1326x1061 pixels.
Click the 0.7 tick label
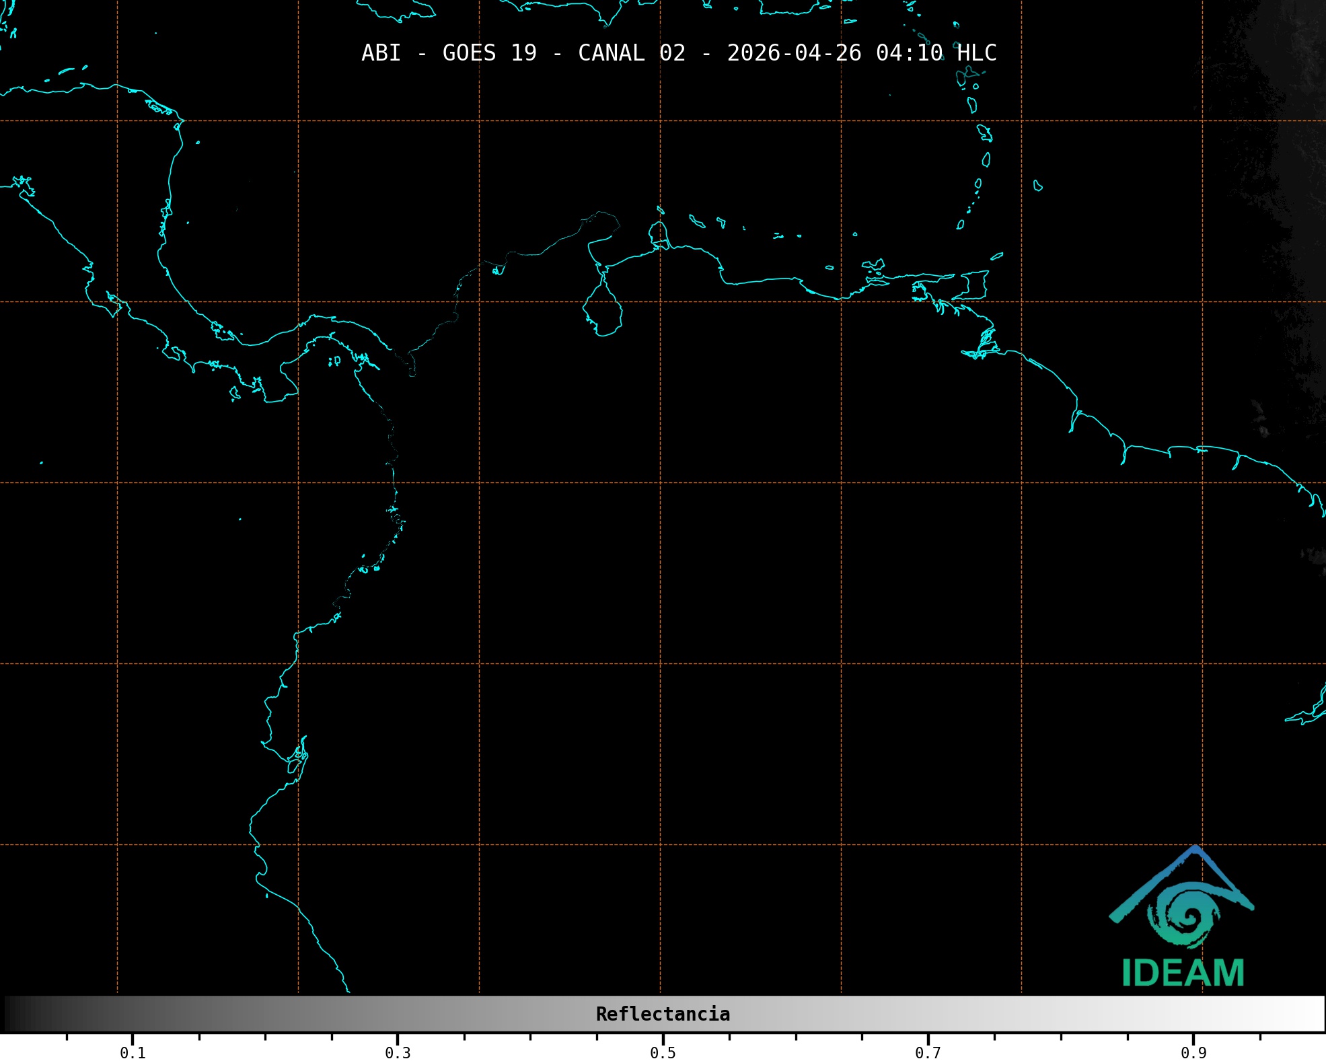(x=928, y=1053)
